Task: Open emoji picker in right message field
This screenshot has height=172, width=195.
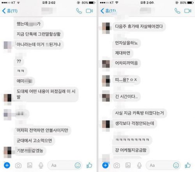Action: tap(176, 165)
